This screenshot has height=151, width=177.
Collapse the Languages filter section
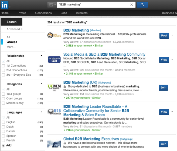(41, 112)
